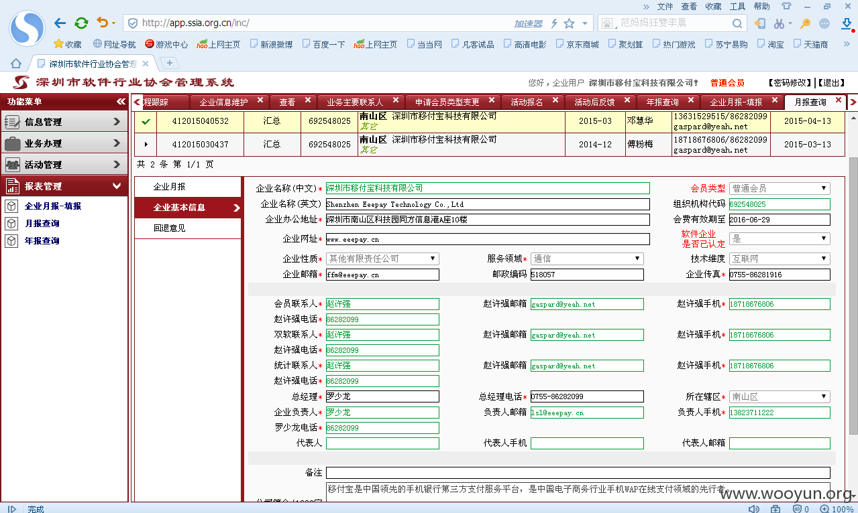This screenshot has width=858, height=513.
Task: Open the 企业性质 dropdown
Action: click(382, 259)
